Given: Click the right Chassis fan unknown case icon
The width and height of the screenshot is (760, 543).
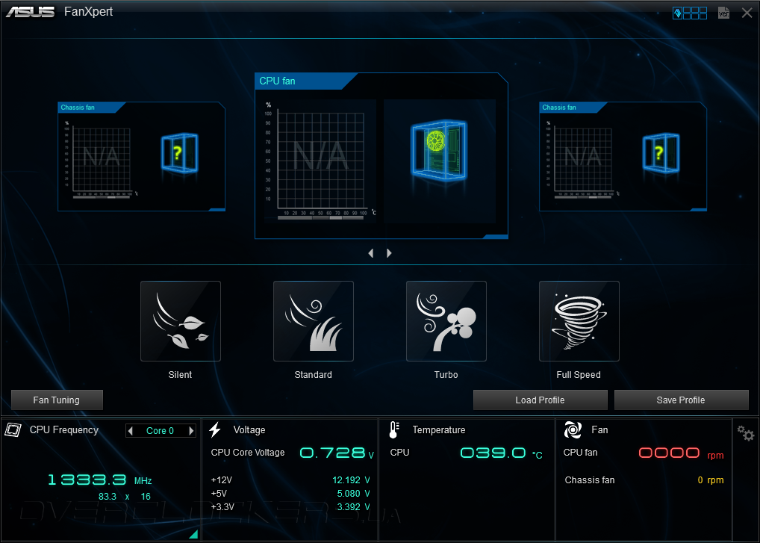Looking at the screenshot, I should (x=661, y=153).
